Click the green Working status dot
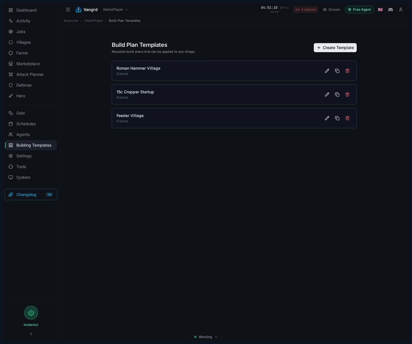Image resolution: width=412 pixels, height=344 pixels. click(x=195, y=337)
